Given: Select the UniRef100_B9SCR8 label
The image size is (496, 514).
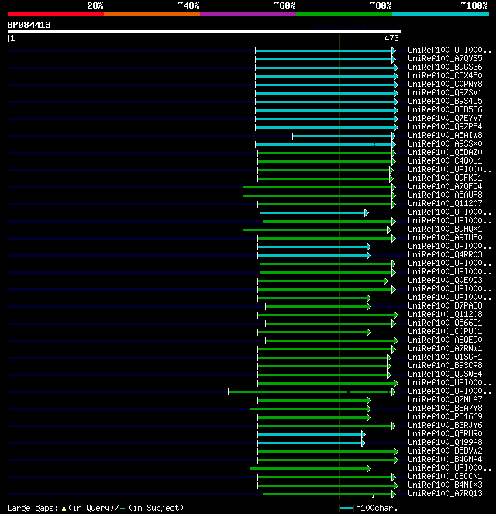Looking at the screenshot, I should (x=445, y=365).
